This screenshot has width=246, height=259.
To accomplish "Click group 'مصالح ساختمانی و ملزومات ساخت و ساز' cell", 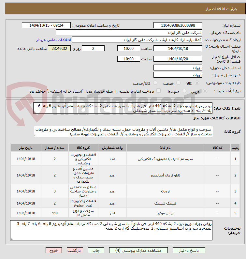I will point(83,191).
